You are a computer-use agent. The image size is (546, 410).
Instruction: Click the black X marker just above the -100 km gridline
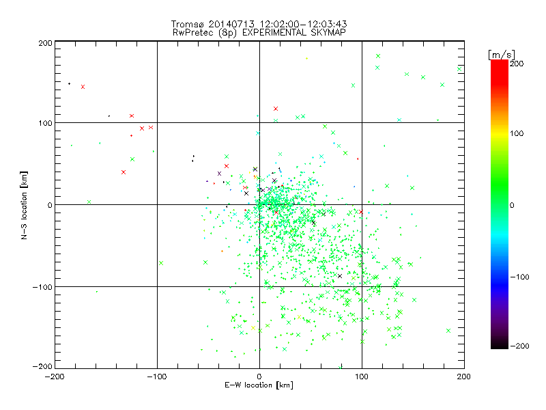(340, 276)
